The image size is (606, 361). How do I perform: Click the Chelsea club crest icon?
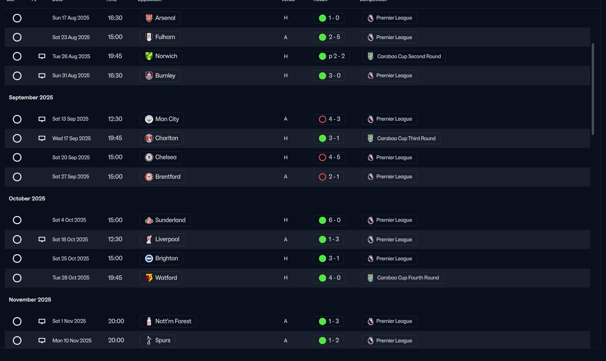click(x=149, y=157)
